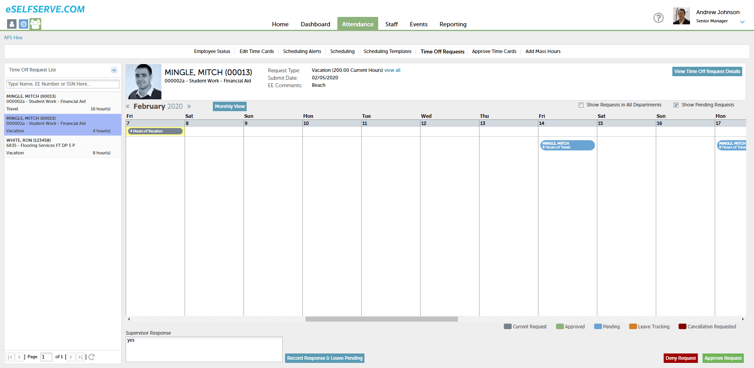Click the employee name search field
This screenshot has height=368, width=754.
coord(62,84)
